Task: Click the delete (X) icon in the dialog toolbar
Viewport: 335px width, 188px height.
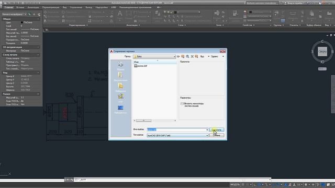Action: [x=192, y=56]
